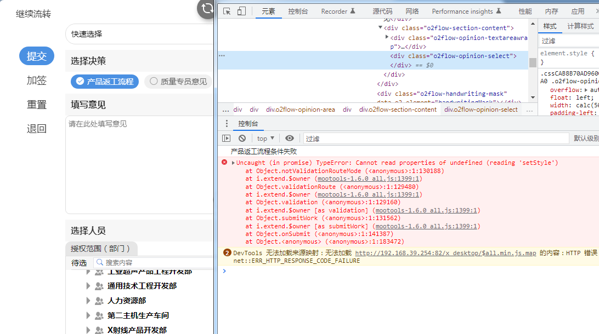The width and height of the screenshot is (599, 334).
Task: Select the 质量专员意见 radio option
Action: click(178, 82)
